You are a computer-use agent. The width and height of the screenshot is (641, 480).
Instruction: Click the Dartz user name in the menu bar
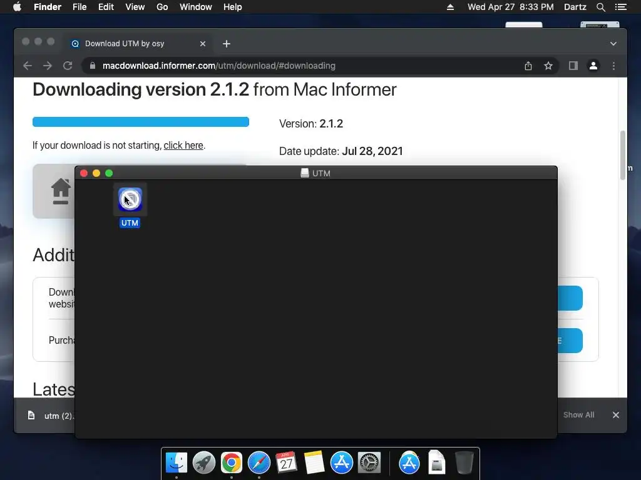pyautogui.click(x=575, y=7)
